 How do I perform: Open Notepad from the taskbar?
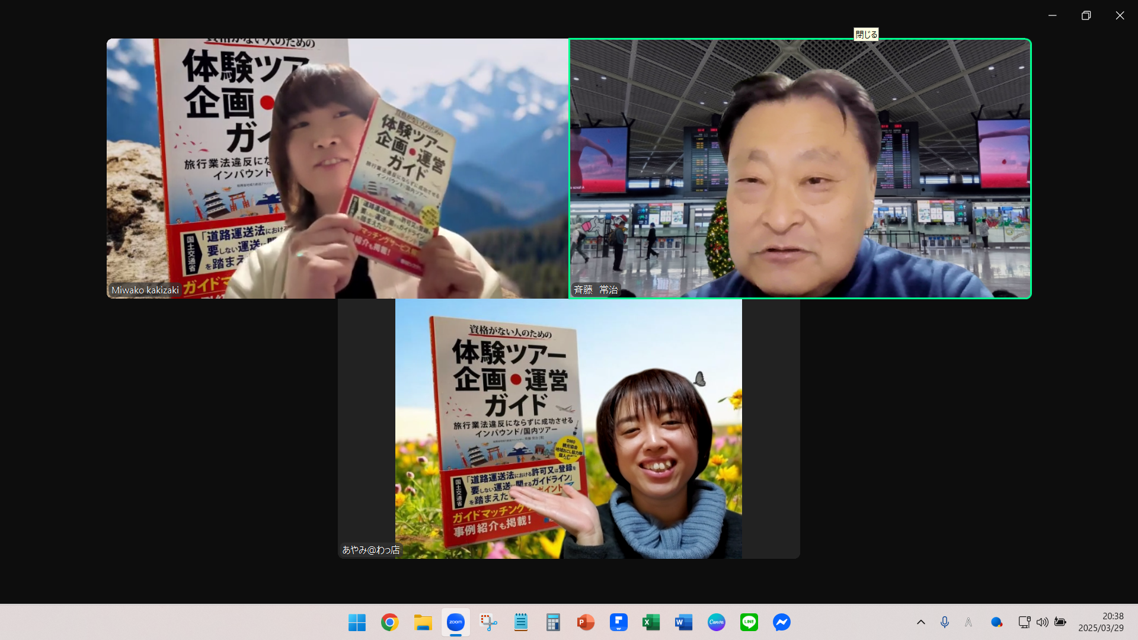(x=521, y=622)
